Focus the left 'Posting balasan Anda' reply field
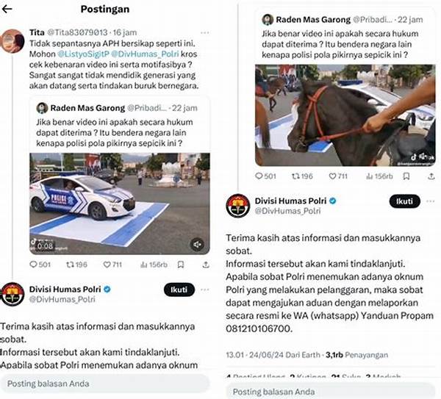 tap(105, 384)
